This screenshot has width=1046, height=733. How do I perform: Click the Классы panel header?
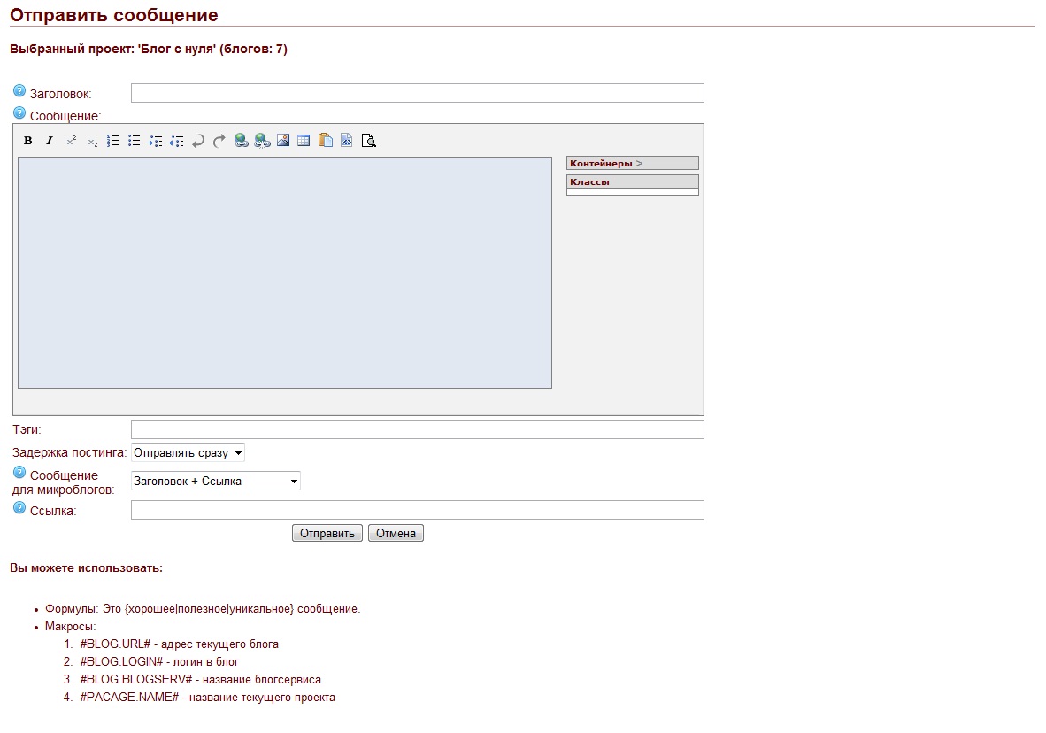(x=632, y=181)
